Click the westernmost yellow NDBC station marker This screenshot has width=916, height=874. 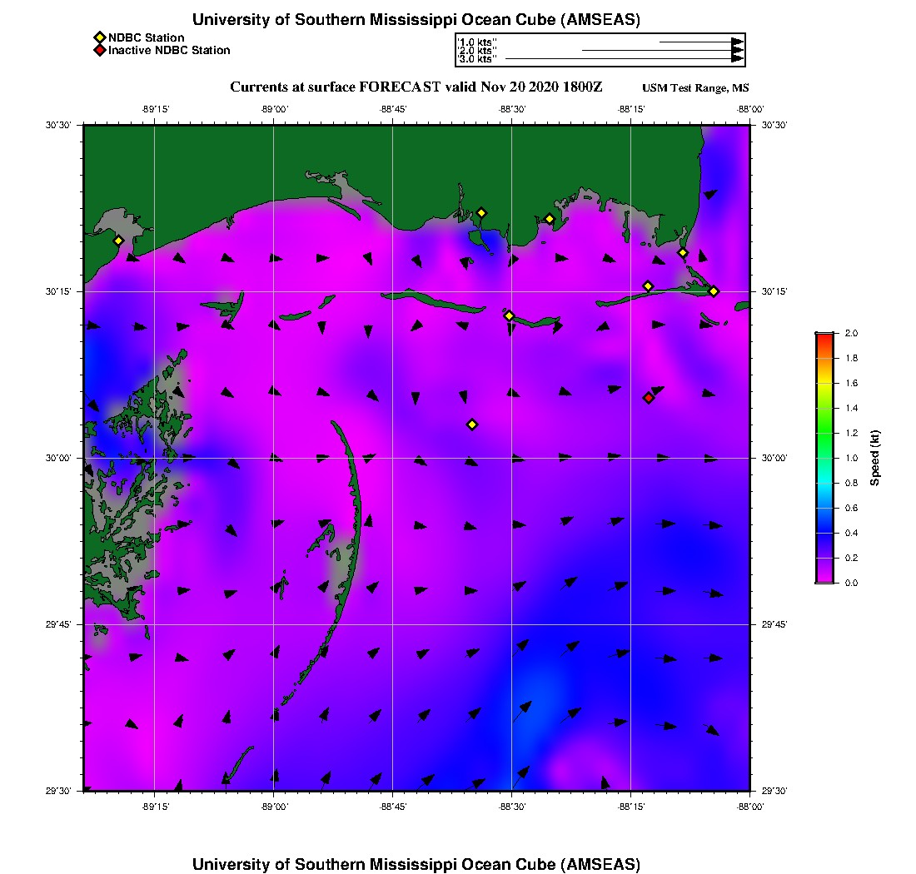(x=118, y=241)
